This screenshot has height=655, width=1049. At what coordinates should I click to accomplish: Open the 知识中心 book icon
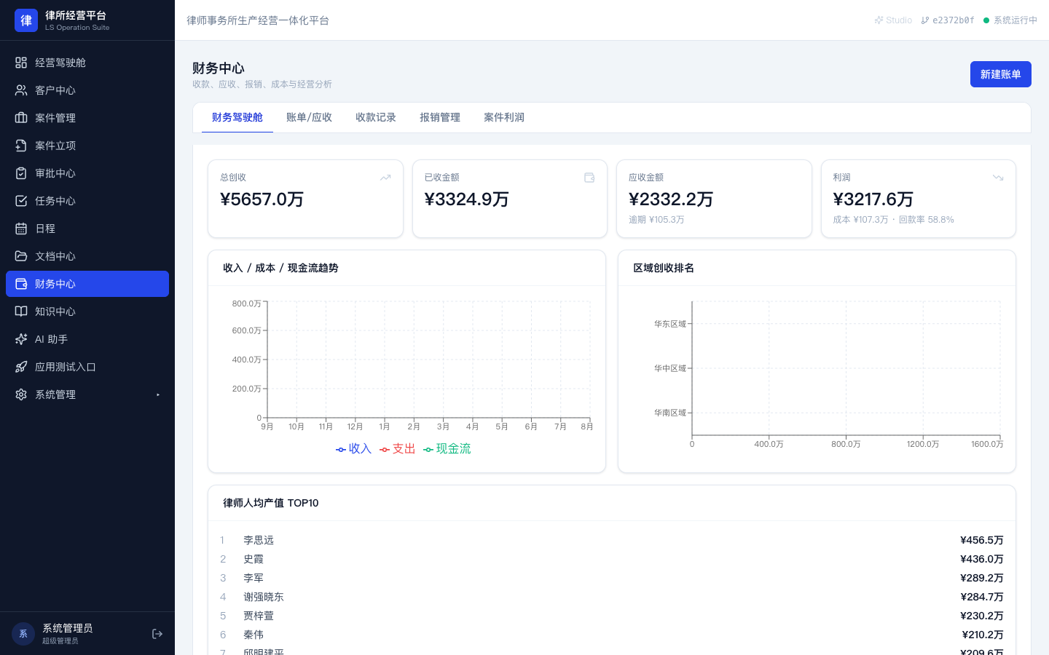click(21, 311)
